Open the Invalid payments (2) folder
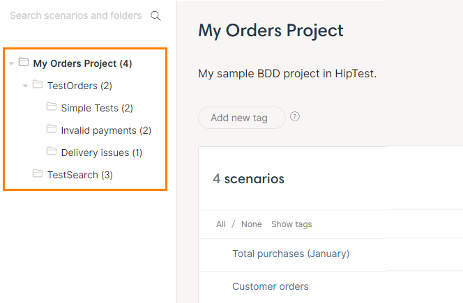This screenshot has height=303, width=463. click(x=105, y=130)
